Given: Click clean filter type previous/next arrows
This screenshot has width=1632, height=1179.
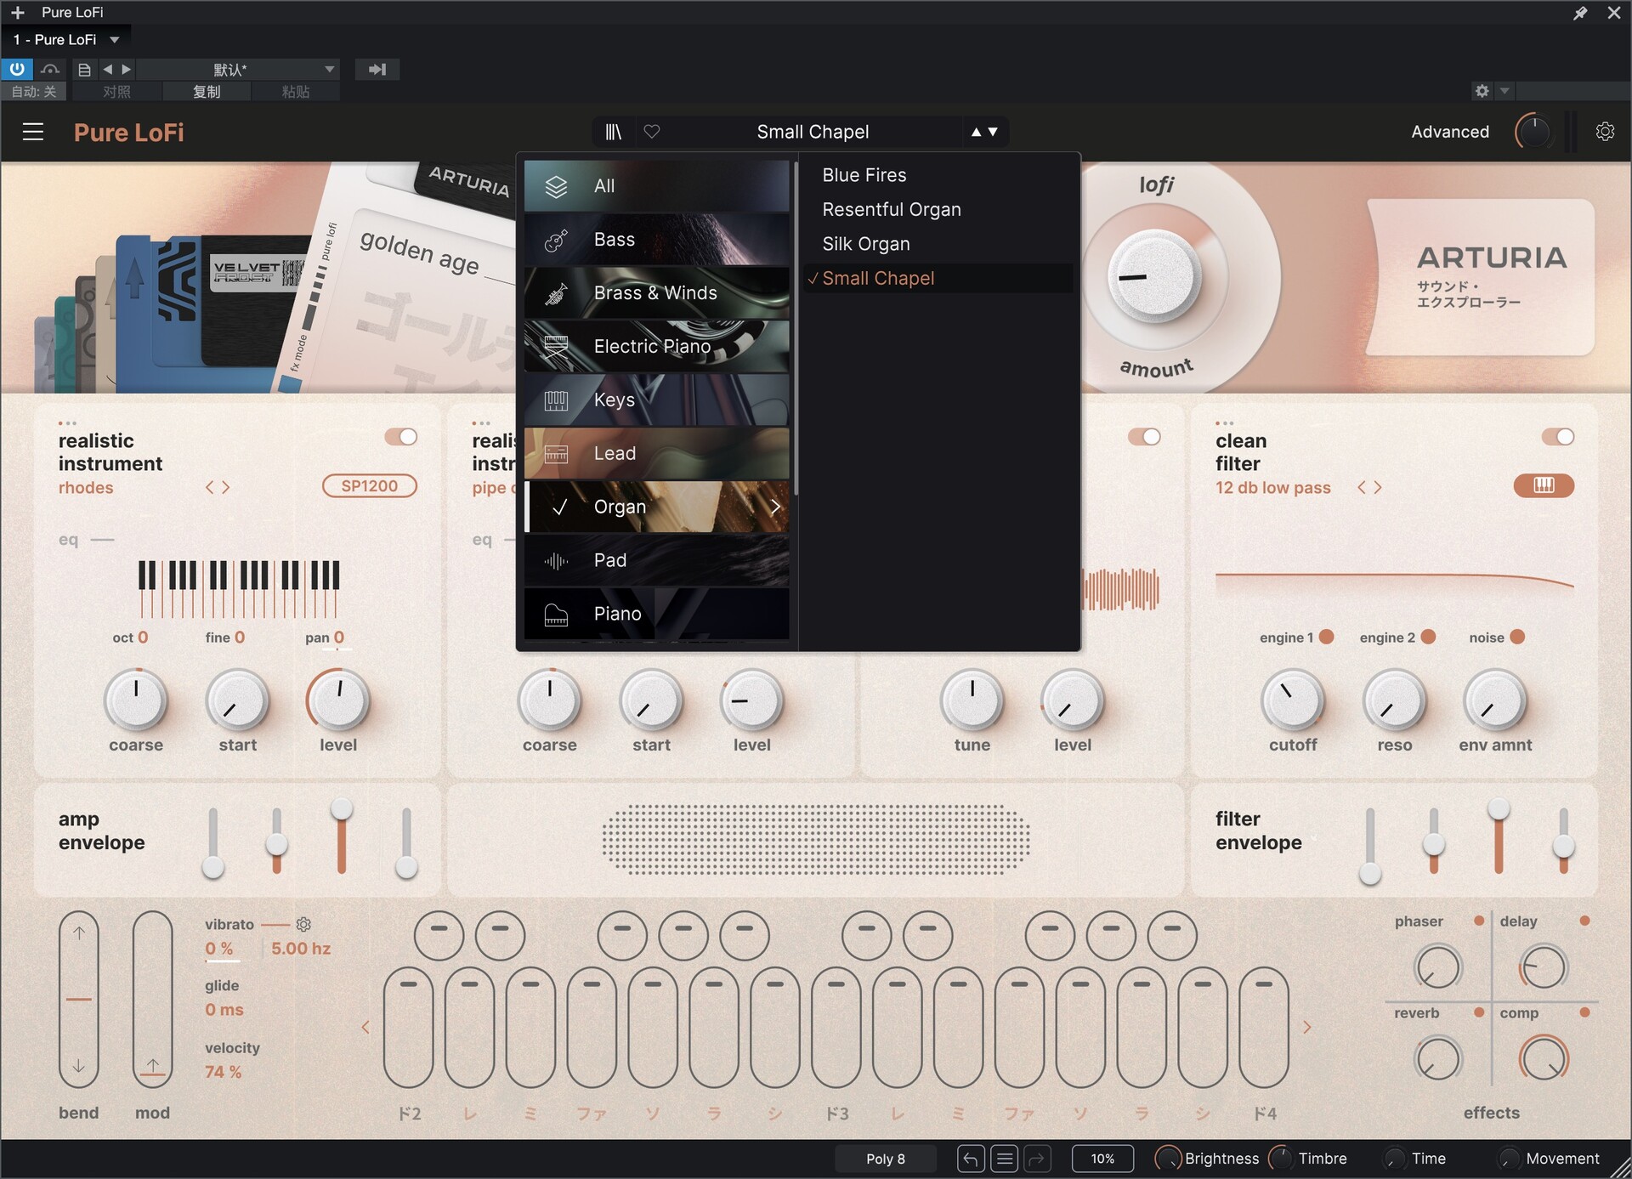Looking at the screenshot, I should click(x=1369, y=487).
